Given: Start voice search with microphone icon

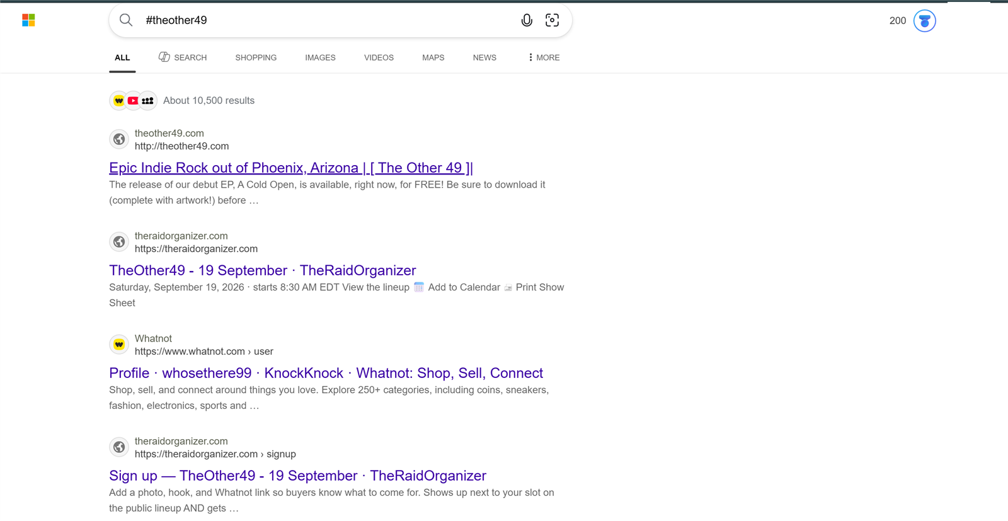Looking at the screenshot, I should 527,20.
